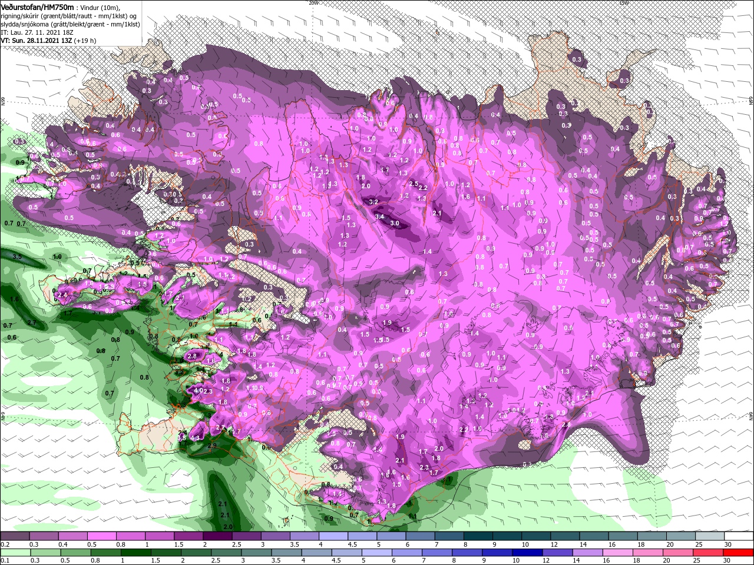Click the 4.0 value on the west coast
This screenshot has height=565, width=754.
pos(197,390)
